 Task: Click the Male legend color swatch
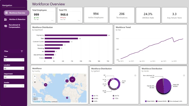coord(146,101)
